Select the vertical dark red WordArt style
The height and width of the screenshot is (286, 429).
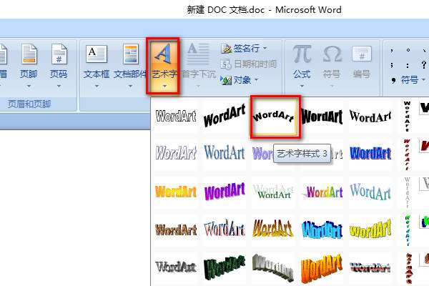click(407, 154)
